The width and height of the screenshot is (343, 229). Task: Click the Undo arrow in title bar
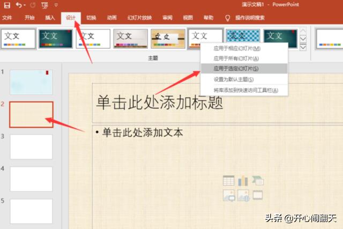(19, 5)
